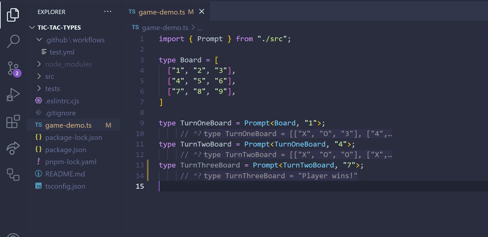
Task: Open package-lock.json file
Action: pyautogui.click(x=74, y=137)
